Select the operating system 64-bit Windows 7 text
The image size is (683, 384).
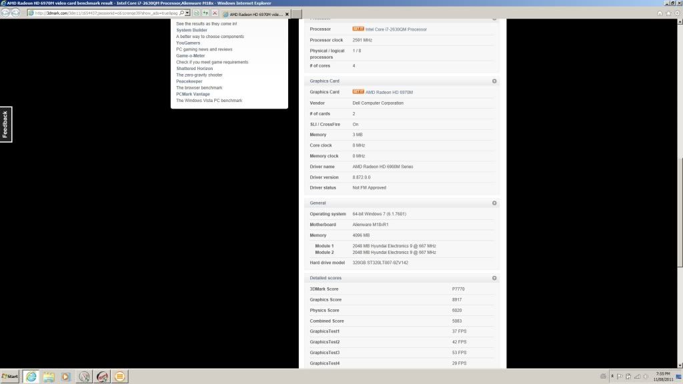point(380,214)
